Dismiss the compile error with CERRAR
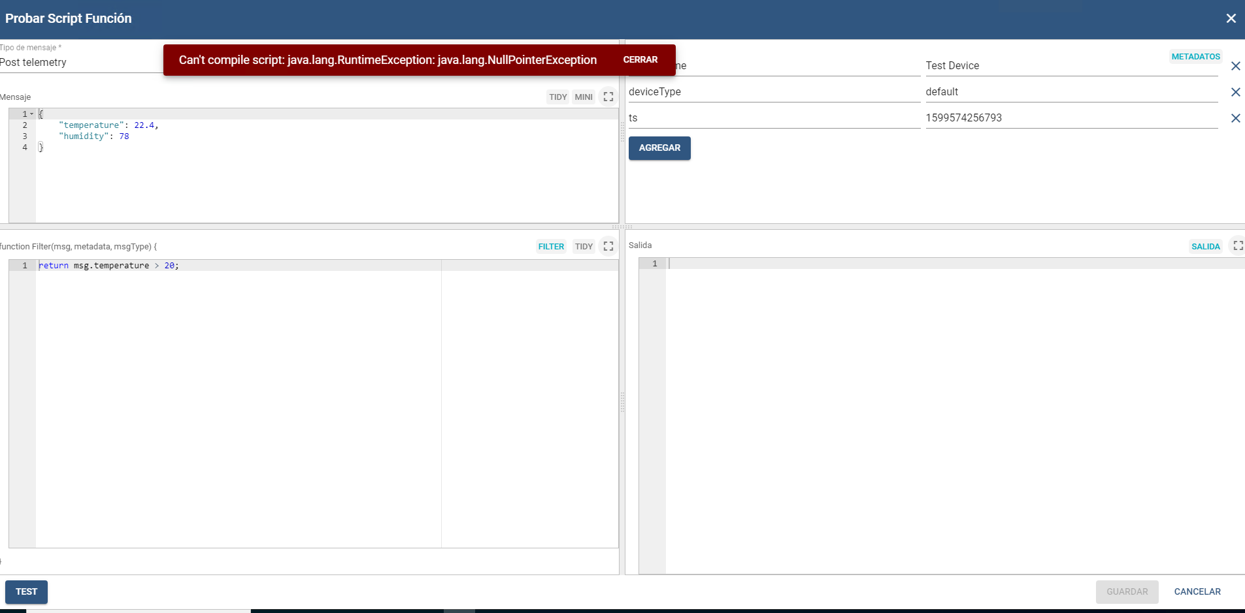 [x=640, y=59]
